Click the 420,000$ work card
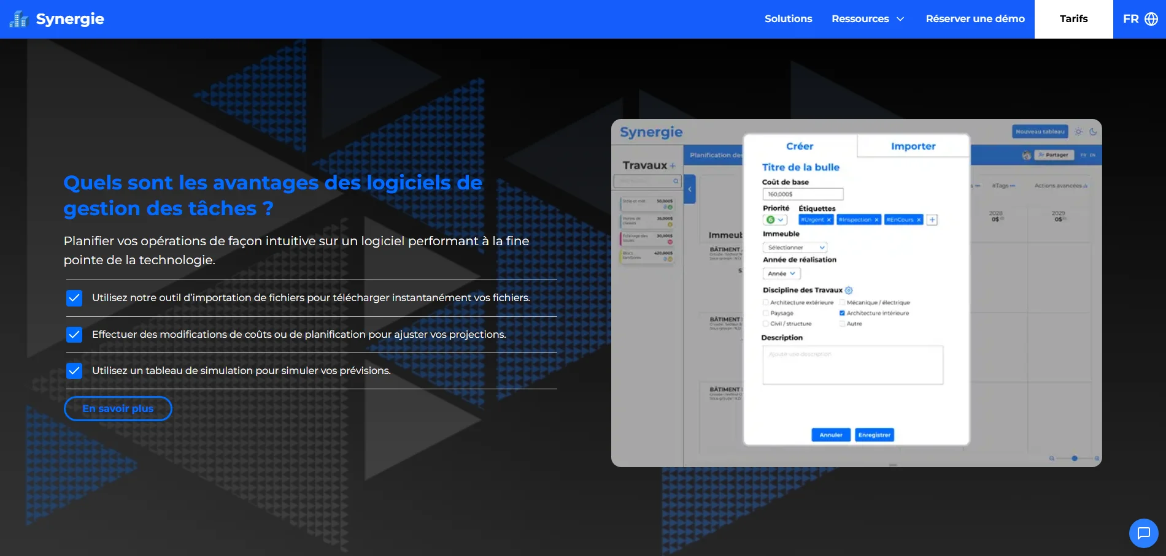 coord(647,256)
